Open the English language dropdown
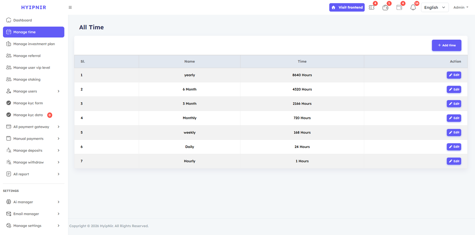 pos(434,7)
